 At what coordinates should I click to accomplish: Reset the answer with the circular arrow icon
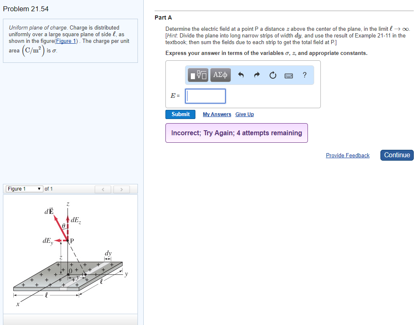(272, 75)
